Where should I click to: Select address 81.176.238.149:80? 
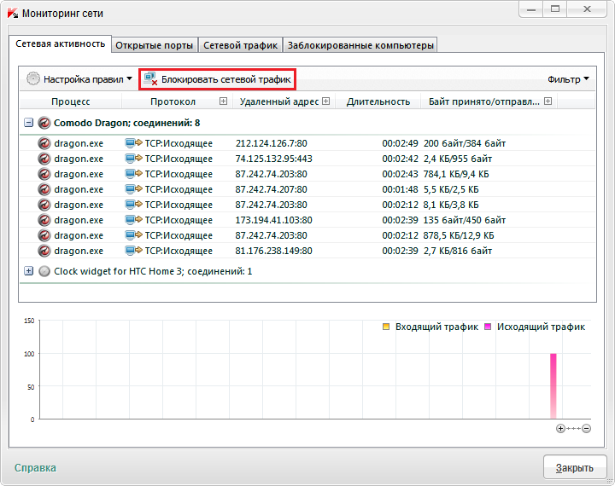tap(274, 251)
